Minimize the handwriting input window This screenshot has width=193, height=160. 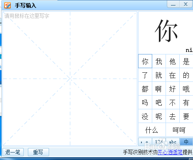pos(173,5)
